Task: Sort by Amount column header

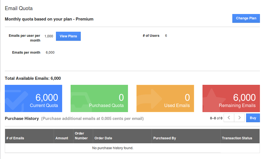Action: point(62,138)
